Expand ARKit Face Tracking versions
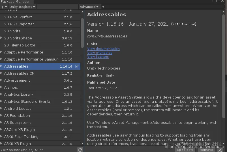The image size is (227, 152). [x=1, y=137]
